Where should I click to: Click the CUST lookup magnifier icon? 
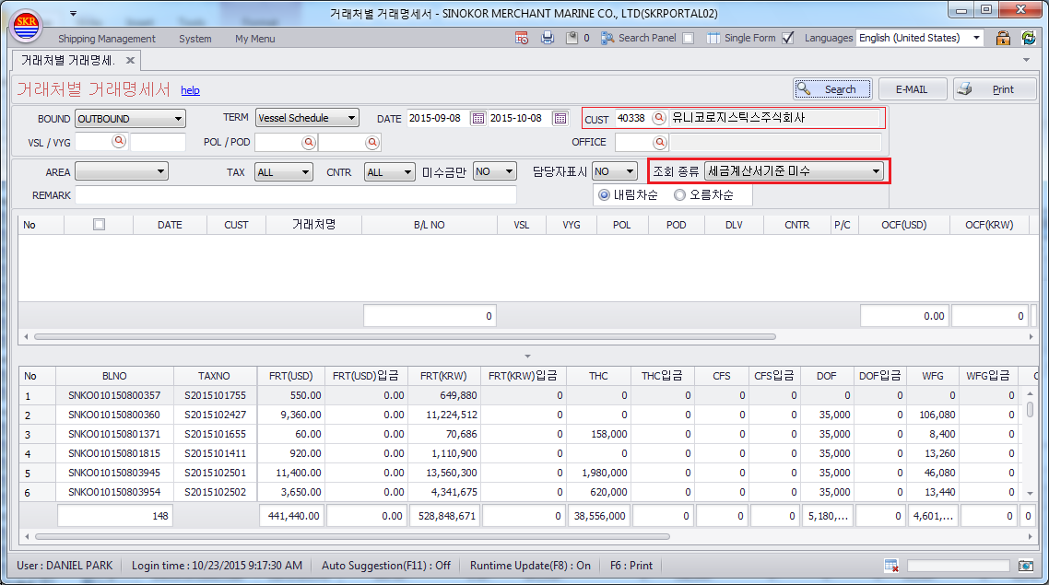[x=659, y=118]
